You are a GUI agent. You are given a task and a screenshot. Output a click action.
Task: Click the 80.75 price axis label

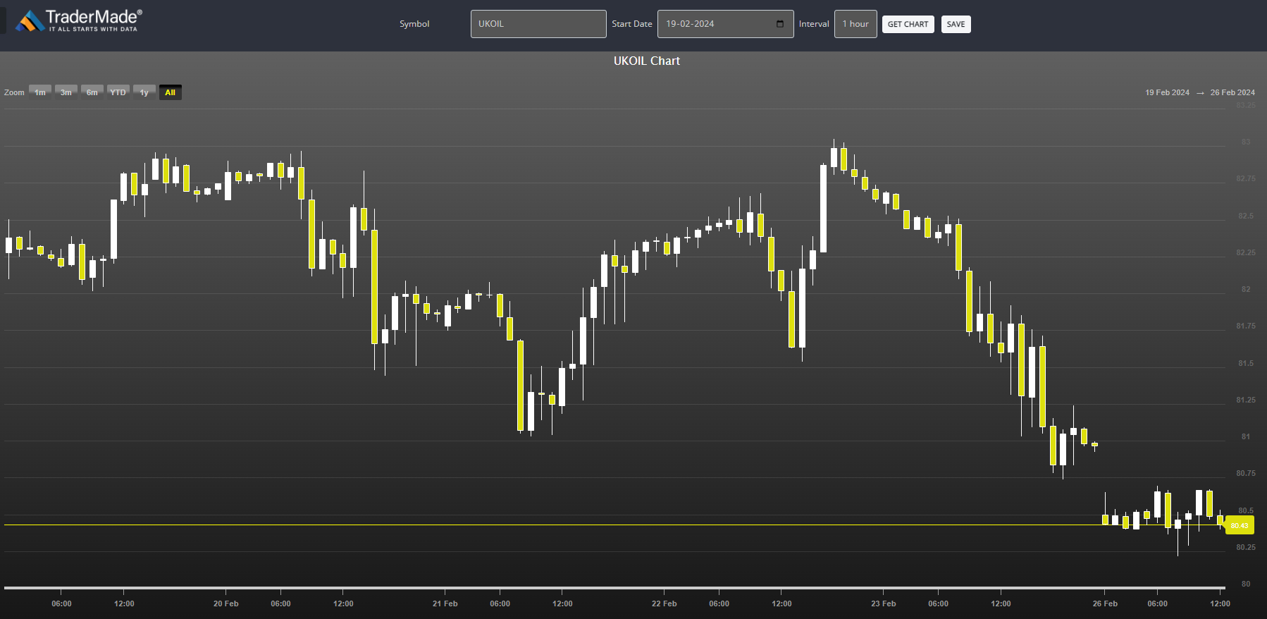click(x=1246, y=473)
